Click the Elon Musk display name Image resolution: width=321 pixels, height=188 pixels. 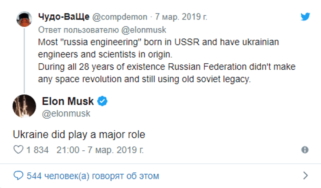[68, 101]
